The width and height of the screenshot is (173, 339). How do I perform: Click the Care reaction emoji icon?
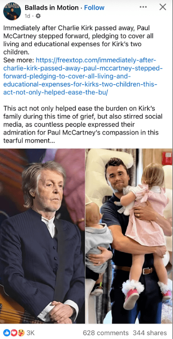tap(21, 333)
